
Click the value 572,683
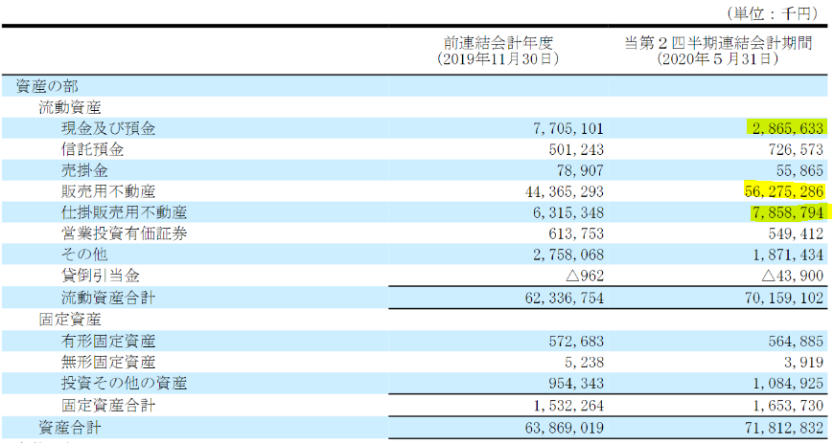(x=576, y=342)
